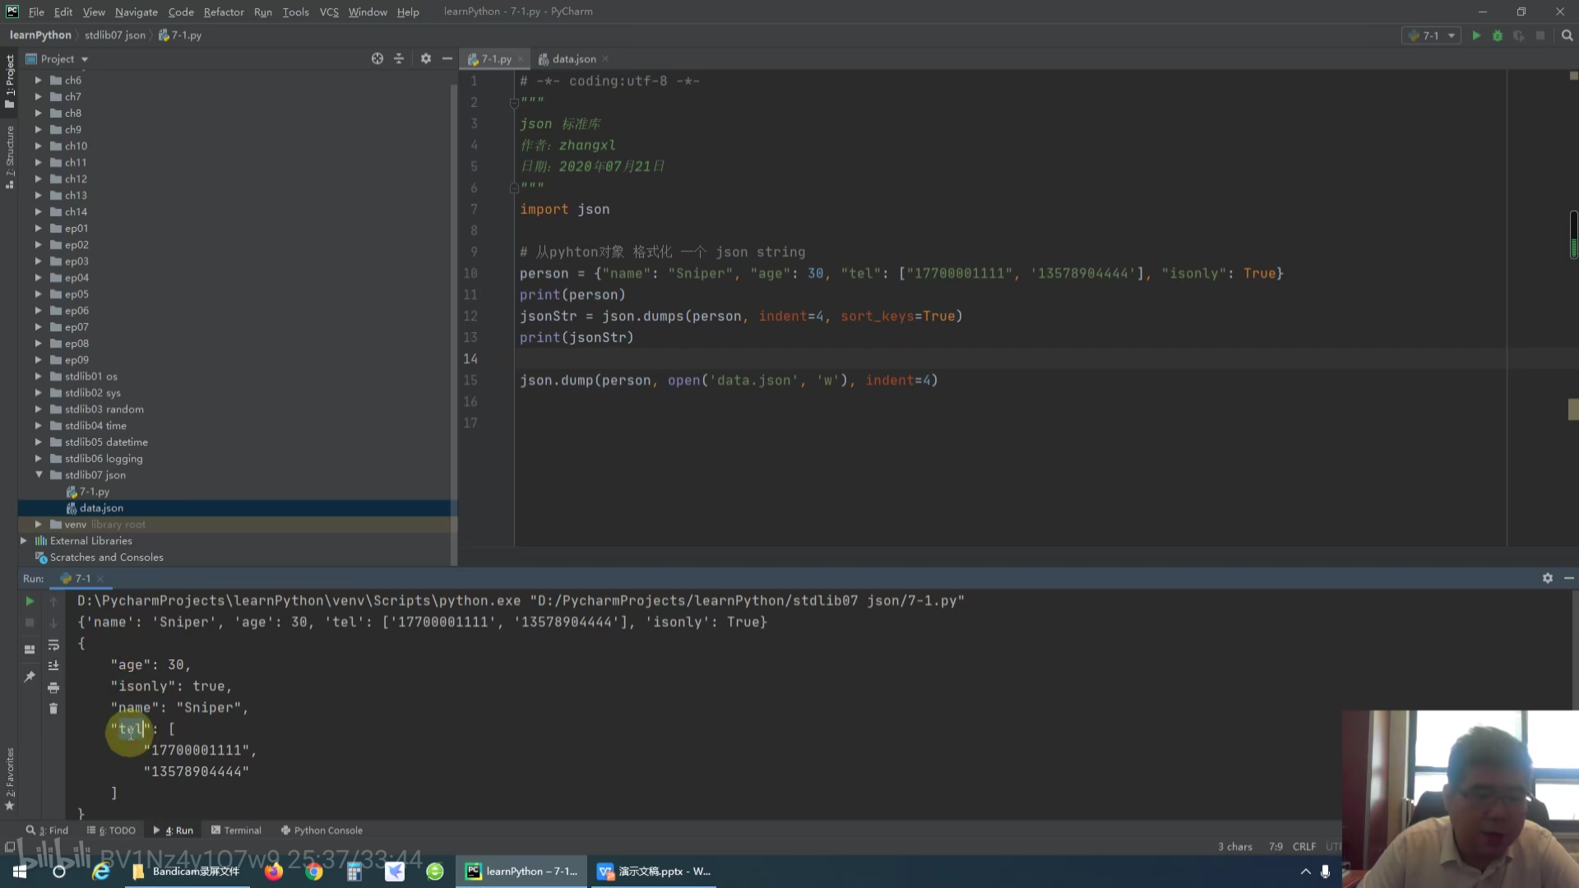Pin the Run tab with pin icon
The width and height of the screenshot is (1579, 888).
[30, 677]
